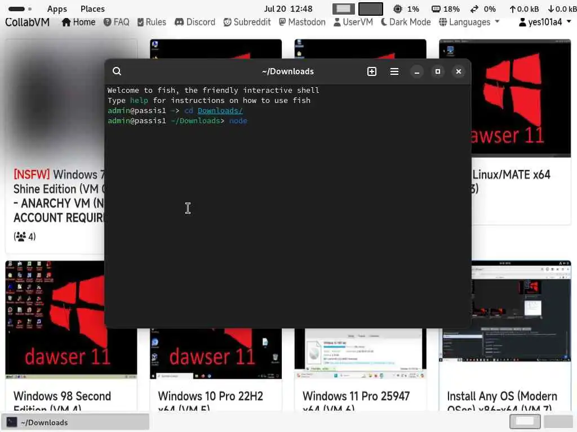577x432 pixels.
Task: Open a new terminal tab
Action: pyautogui.click(x=372, y=71)
